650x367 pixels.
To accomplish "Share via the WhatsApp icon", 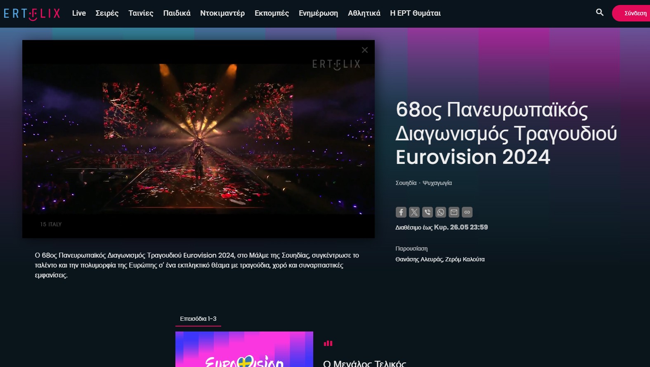I will tap(440, 212).
